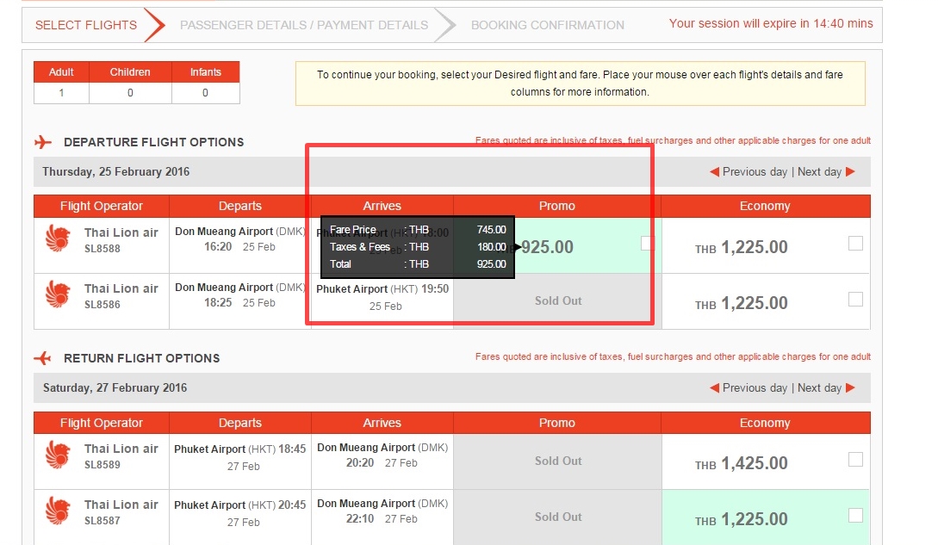The width and height of the screenshot is (938, 545).
Task: Open the Booking Confirmation step
Action: [x=547, y=25]
